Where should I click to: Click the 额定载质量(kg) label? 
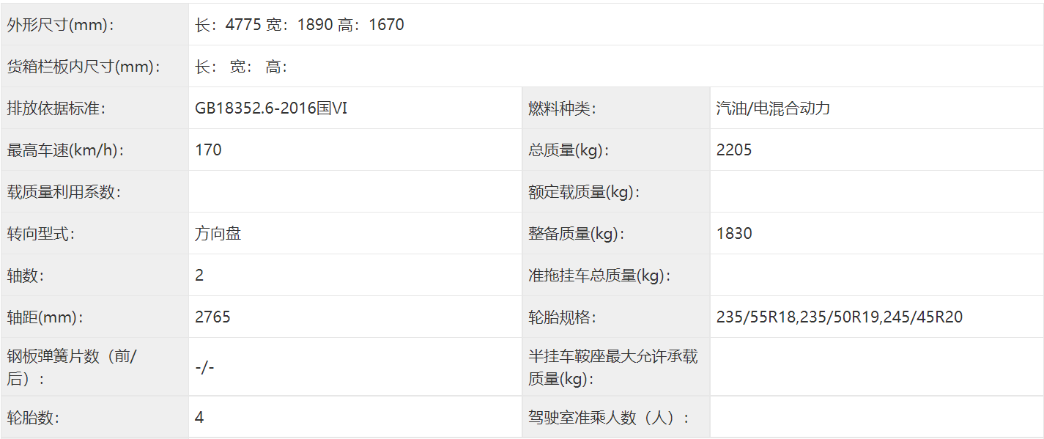[x=585, y=192]
